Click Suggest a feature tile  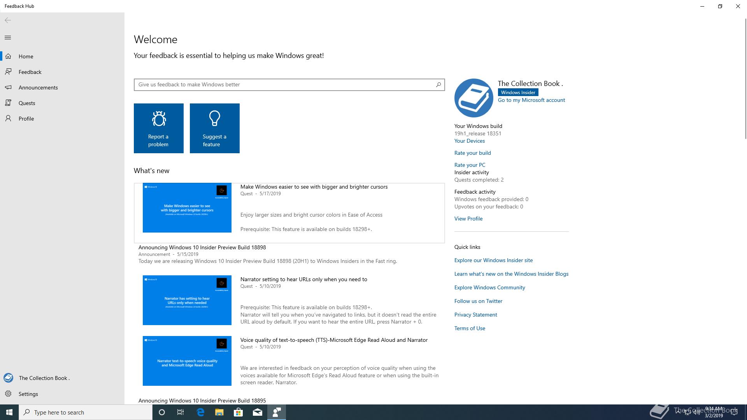pos(215,128)
